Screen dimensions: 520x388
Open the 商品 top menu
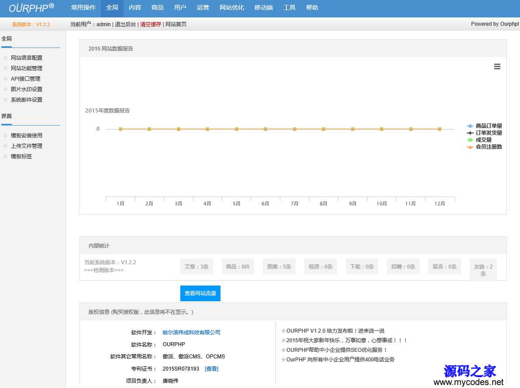158,8
